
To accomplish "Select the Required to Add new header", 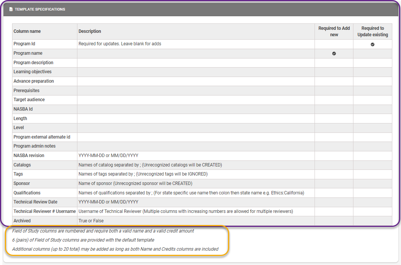I will point(334,31).
